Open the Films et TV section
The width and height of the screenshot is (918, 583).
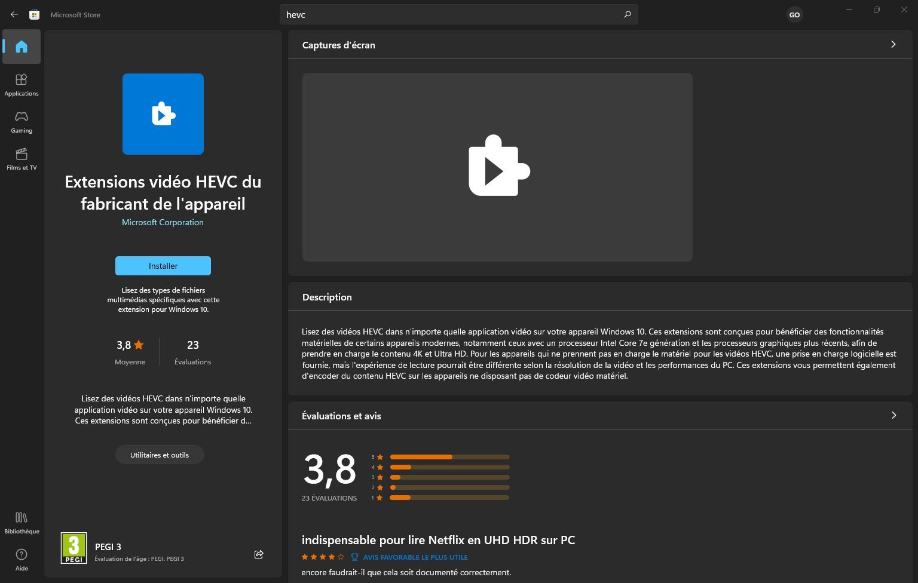(x=22, y=159)
